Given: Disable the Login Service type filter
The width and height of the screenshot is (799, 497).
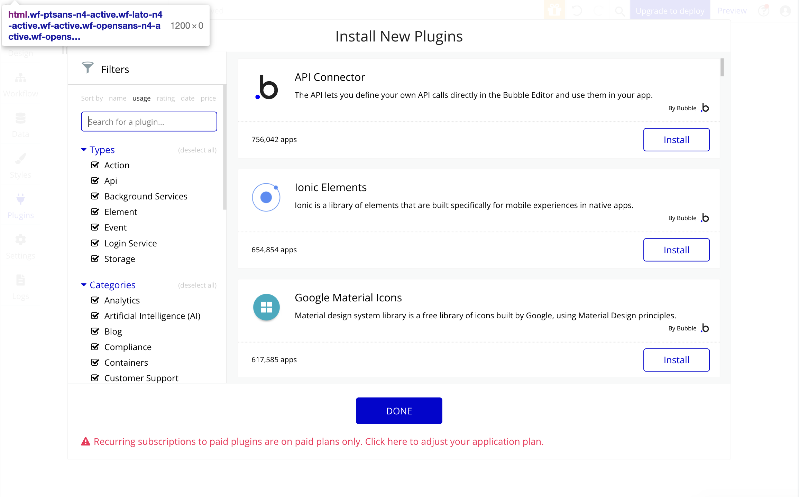Looking at the screenshot, I should 95,243.
